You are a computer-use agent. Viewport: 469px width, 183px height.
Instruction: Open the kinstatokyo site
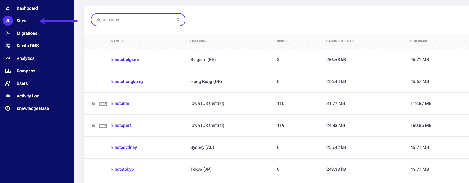click(x=122, y=169)
